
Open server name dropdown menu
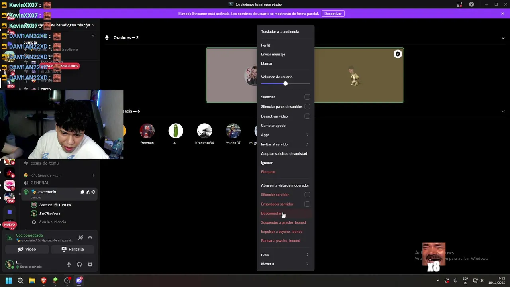pyautogui.click(x=93, y=25)
